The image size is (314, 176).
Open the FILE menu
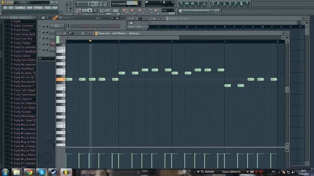(5, 8)
